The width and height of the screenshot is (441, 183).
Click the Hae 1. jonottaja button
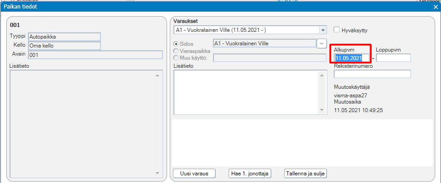coord(250,174)
